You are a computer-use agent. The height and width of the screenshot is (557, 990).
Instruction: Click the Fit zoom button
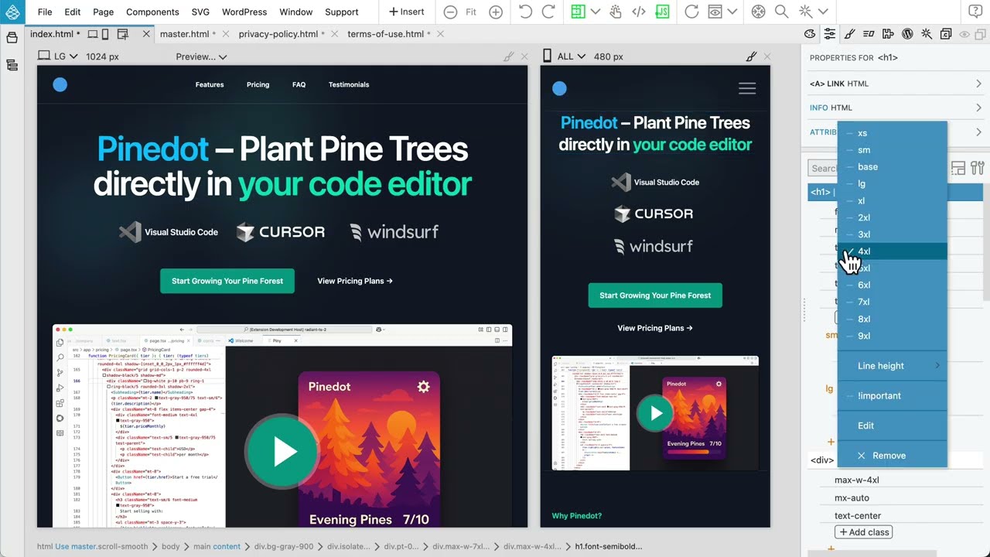pyautogui.click(x=471, y=12)
